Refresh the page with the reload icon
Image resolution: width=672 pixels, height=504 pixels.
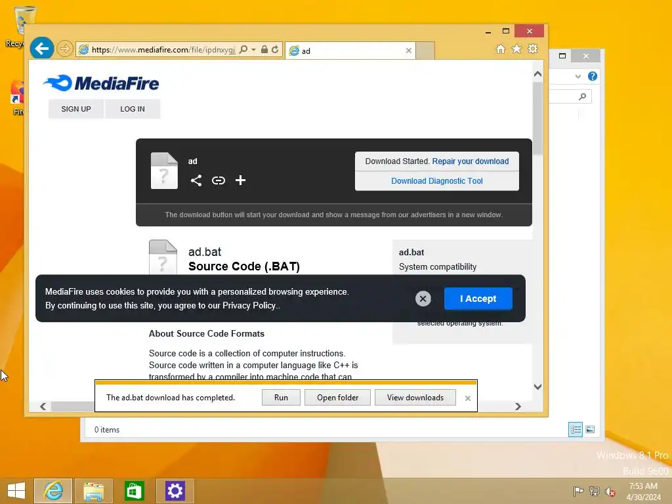coord(275,50)
